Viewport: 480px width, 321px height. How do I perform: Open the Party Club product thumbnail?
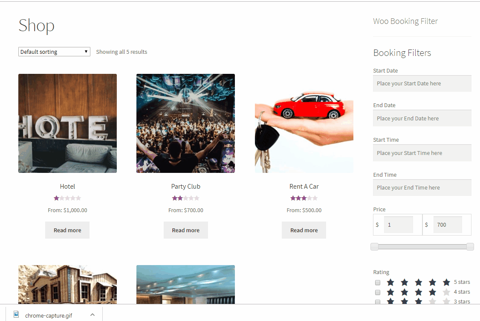[x=185, y=123]
